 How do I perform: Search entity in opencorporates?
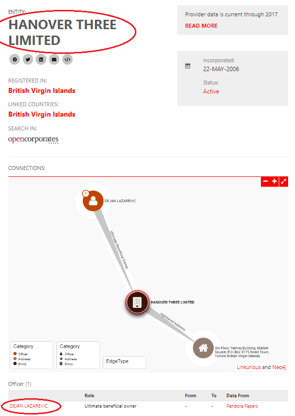coord(33,139)
